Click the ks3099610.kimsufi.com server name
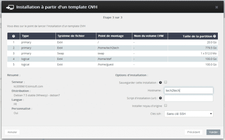This screenshot has width=225, height=140. pyautogui.click(x=28, y=86)
